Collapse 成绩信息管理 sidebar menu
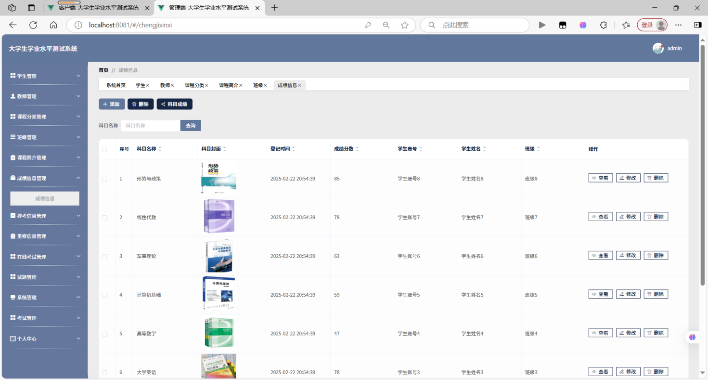The image size is (708, 380). [45, 178]
